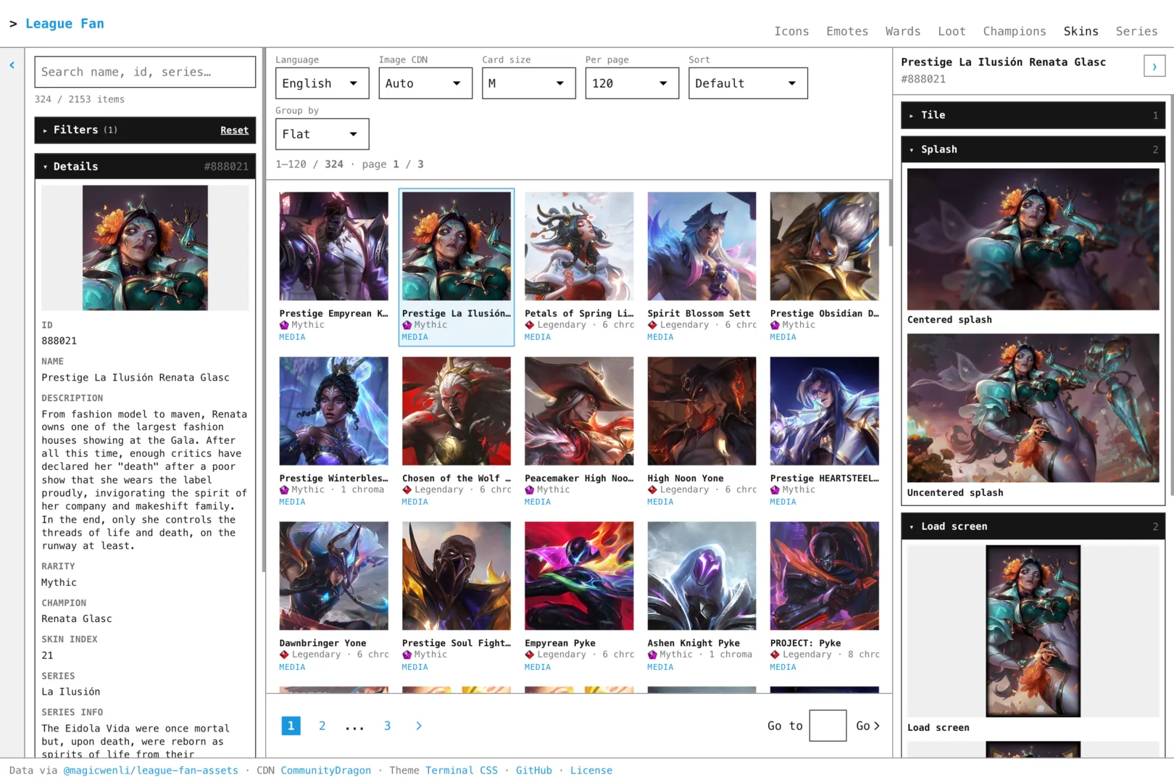Focus the search name, id, series field
The image size is (1174, 783).
pyautogui.click(x=145, y=72)
